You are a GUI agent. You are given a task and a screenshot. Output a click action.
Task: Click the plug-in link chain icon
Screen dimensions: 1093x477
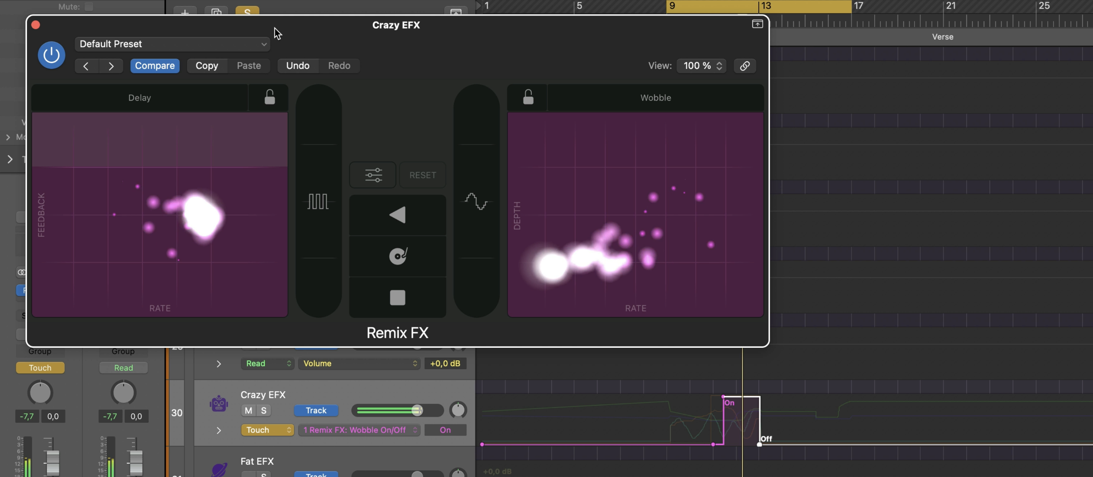click(744, 66)
